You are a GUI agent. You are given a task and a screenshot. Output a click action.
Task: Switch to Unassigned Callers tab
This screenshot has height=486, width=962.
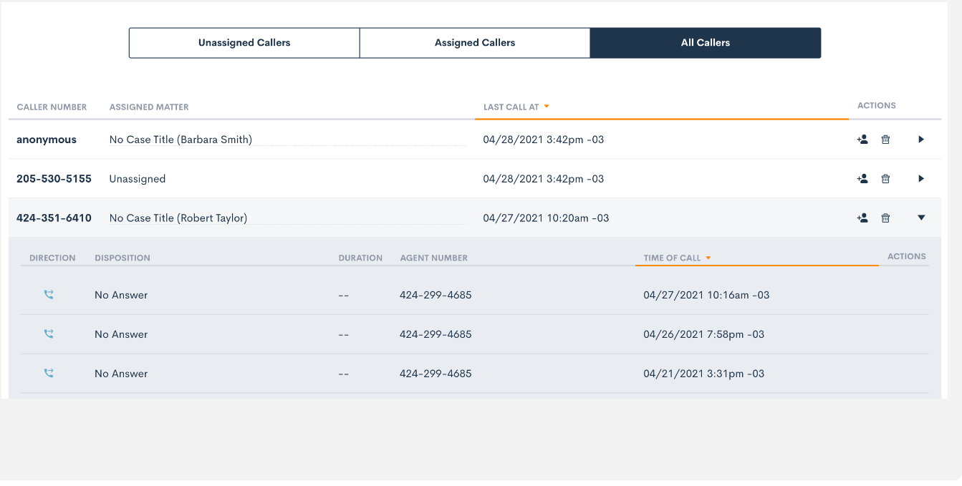[x=244, y=43]
